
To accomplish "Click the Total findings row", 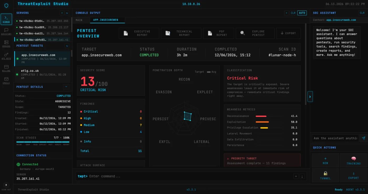I will [111, 151].
